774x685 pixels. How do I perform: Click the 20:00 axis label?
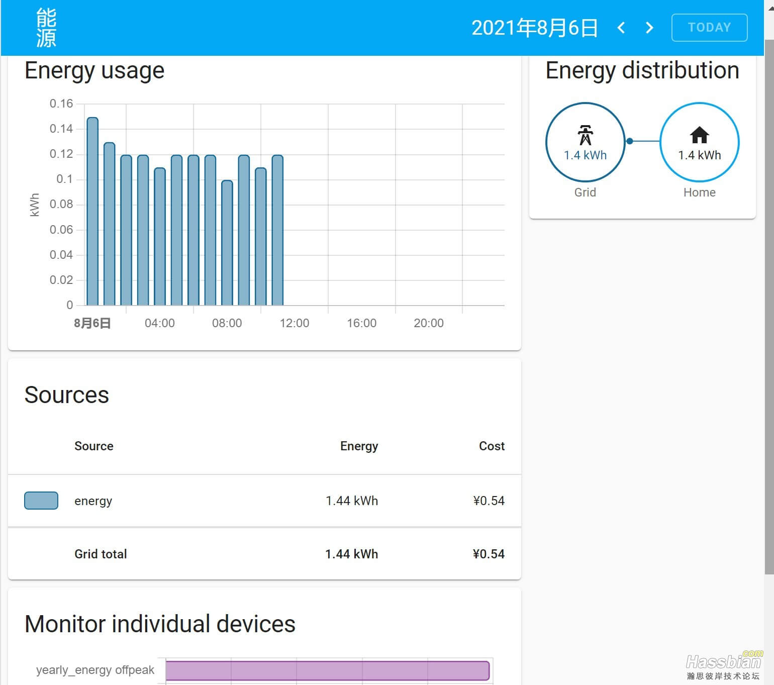click(429, 323)
